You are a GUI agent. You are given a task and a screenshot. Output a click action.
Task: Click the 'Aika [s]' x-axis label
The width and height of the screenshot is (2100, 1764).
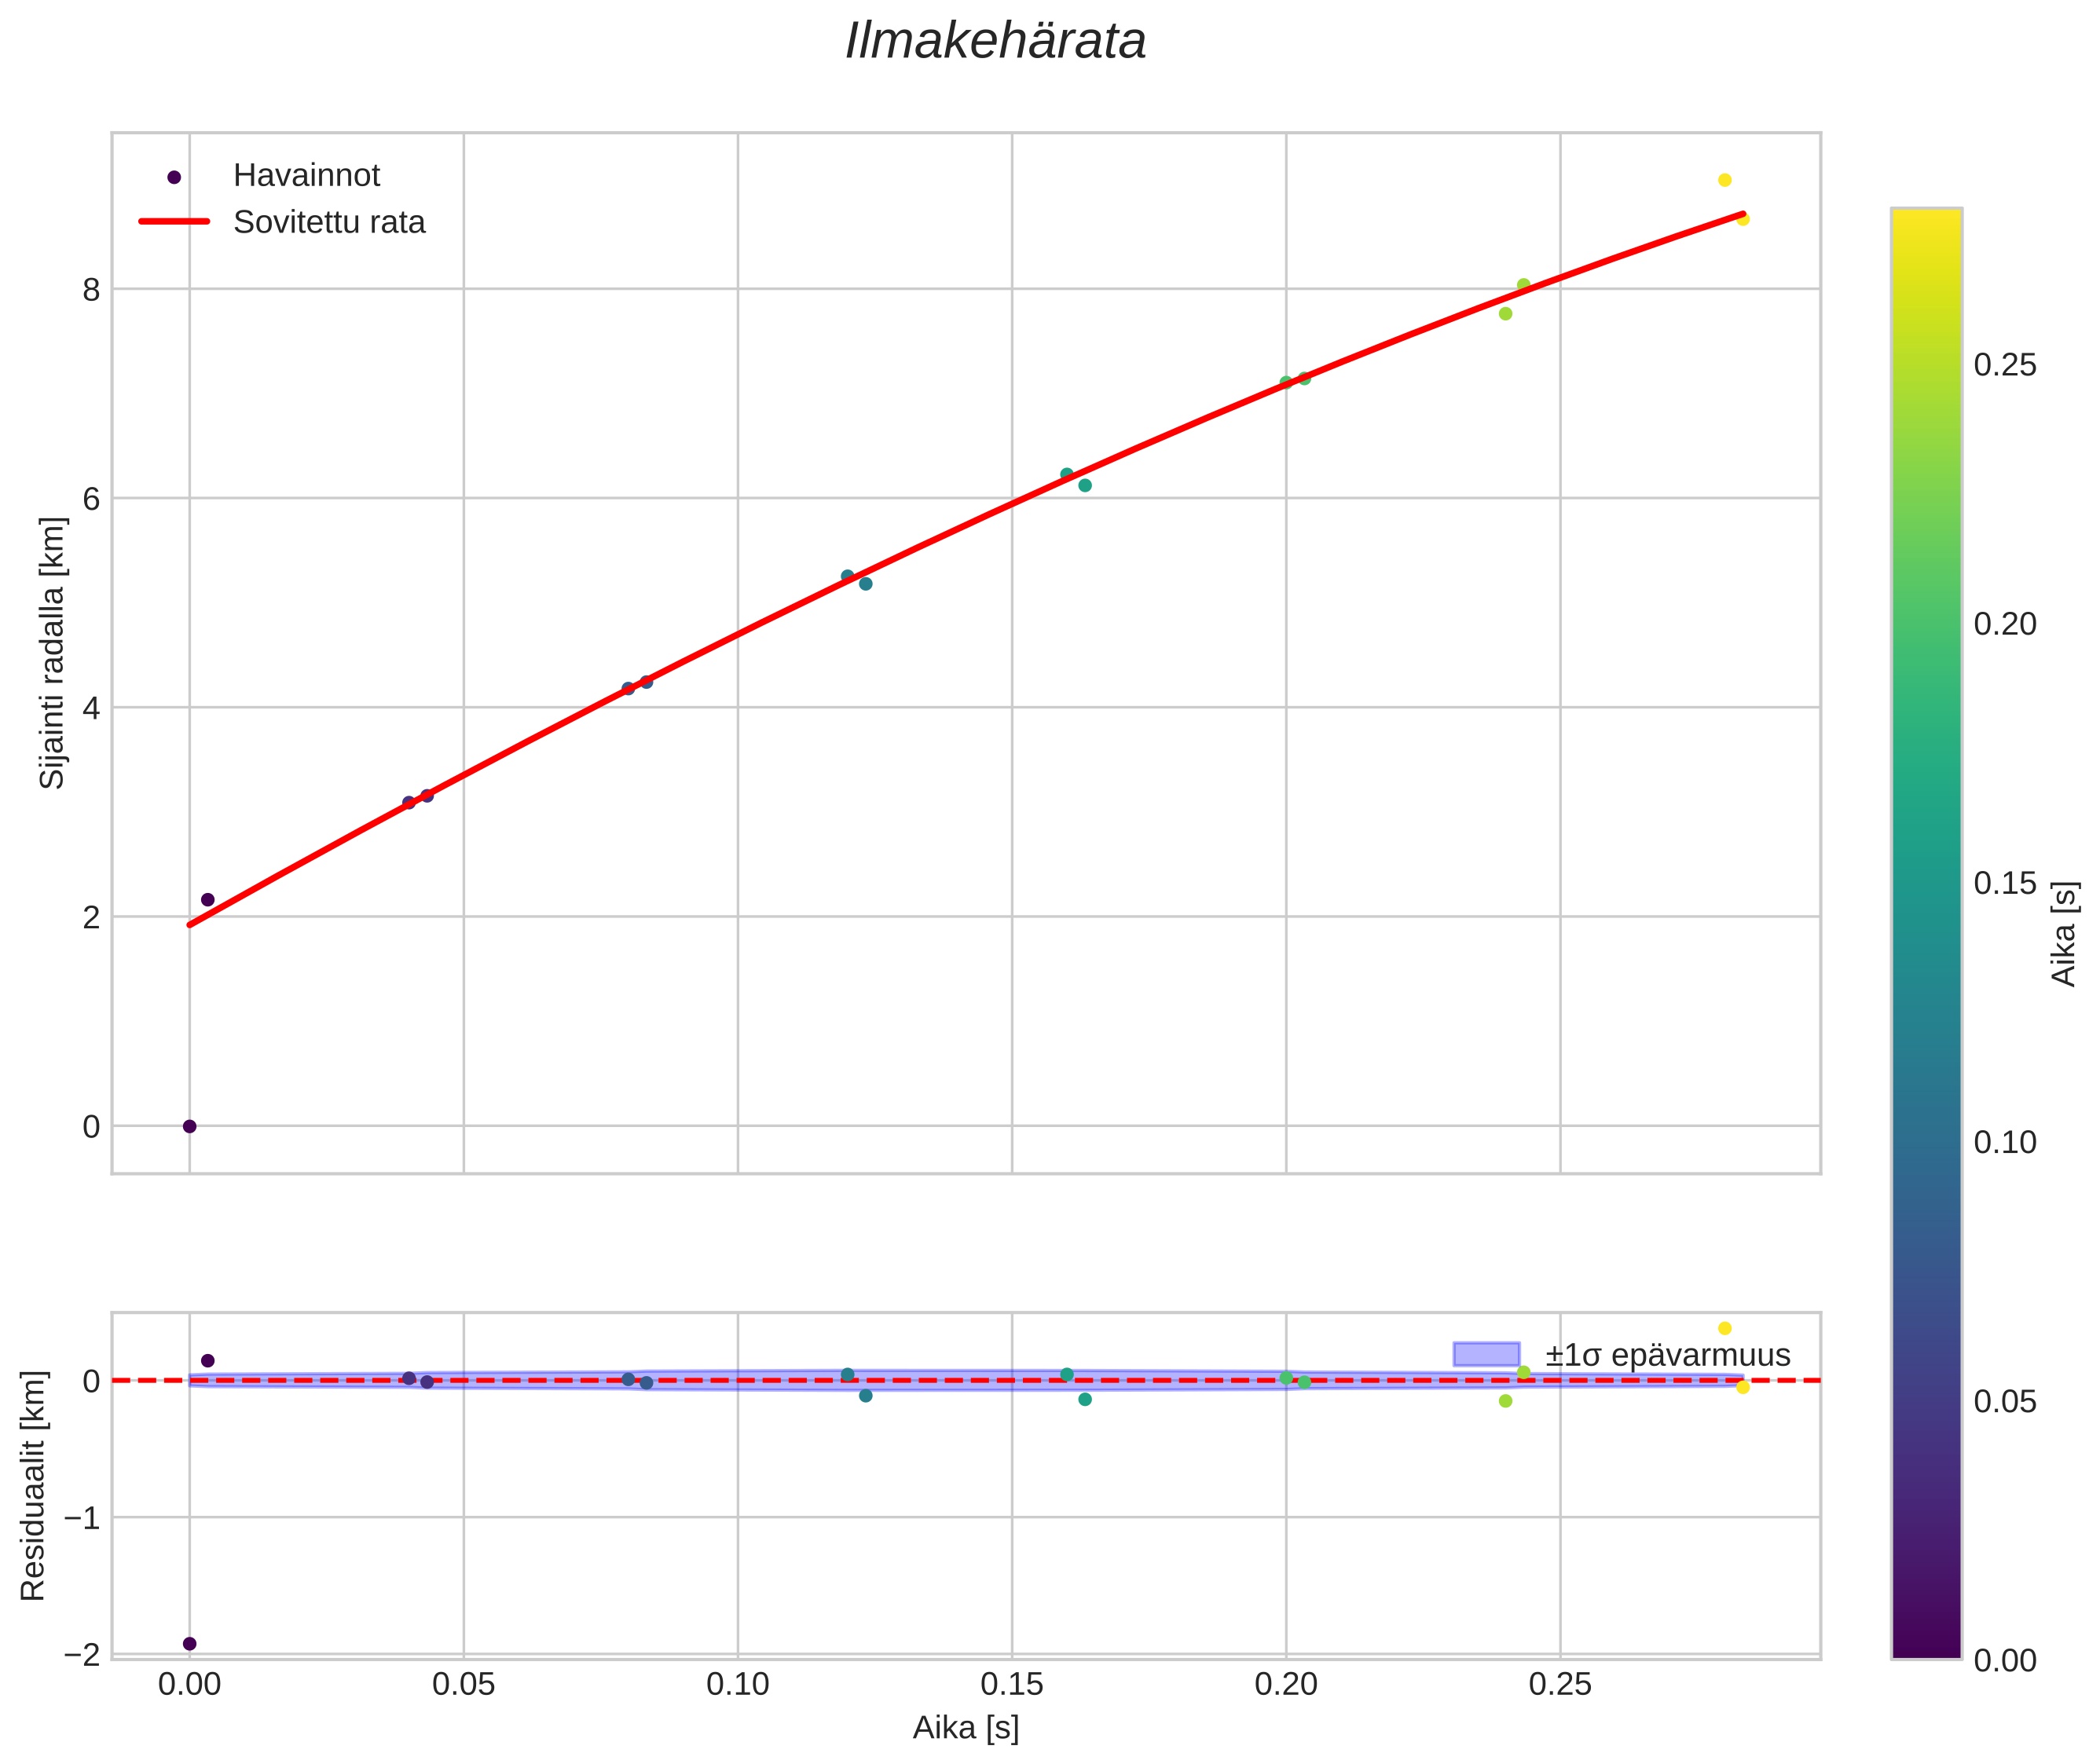point(966,1727)
